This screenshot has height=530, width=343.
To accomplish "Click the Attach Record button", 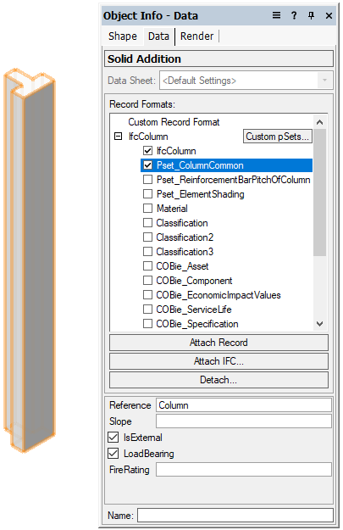I will coord(219,343).
